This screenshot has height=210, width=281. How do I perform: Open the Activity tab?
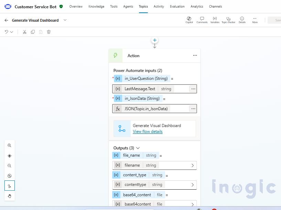159,7
